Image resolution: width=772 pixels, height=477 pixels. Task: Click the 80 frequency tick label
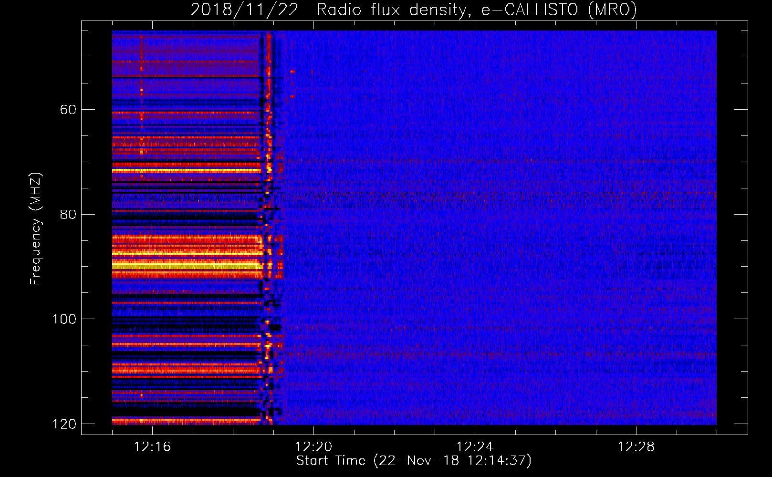(x=68, y=215)
